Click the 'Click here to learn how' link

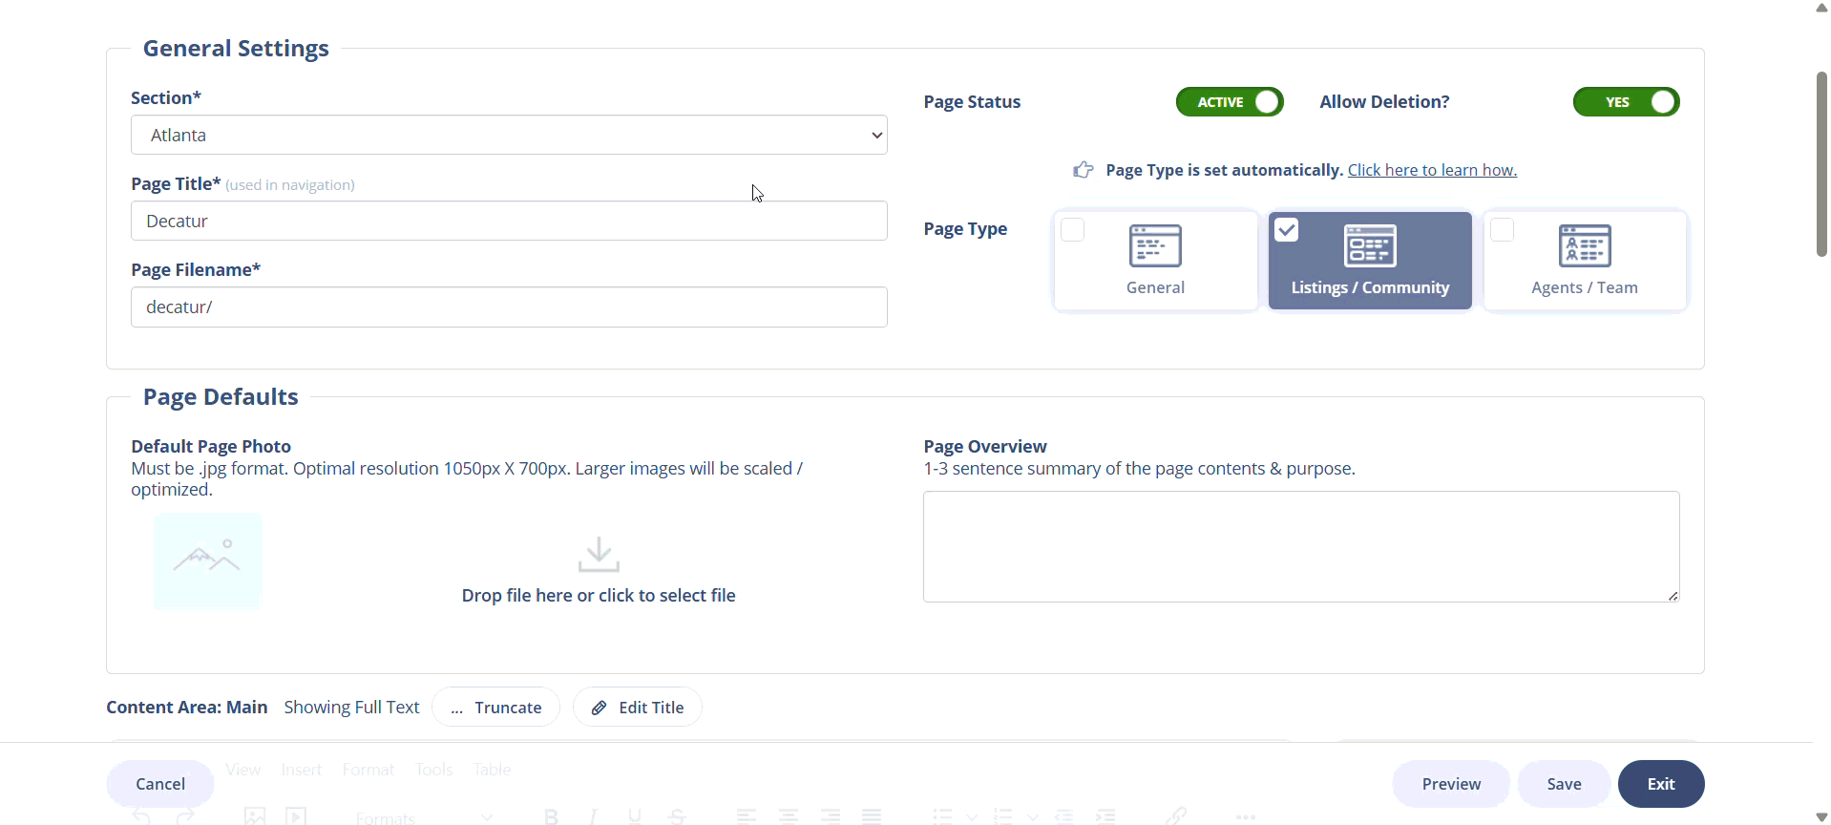(x=1432, y=169)
